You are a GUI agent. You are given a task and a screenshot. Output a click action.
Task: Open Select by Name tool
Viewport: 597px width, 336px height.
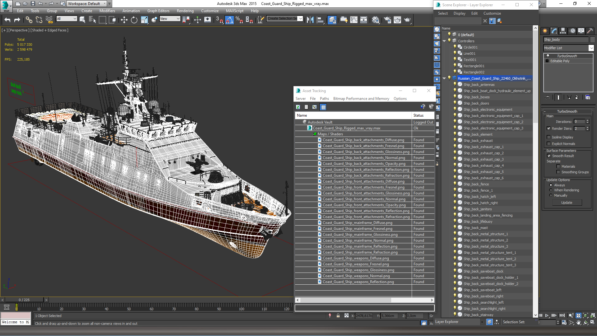[92, 20]
